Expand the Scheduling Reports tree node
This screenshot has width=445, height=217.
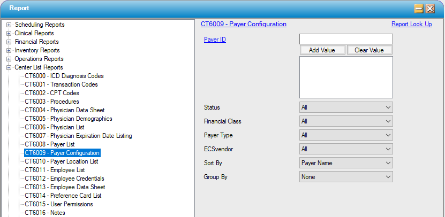pos(9,25)
